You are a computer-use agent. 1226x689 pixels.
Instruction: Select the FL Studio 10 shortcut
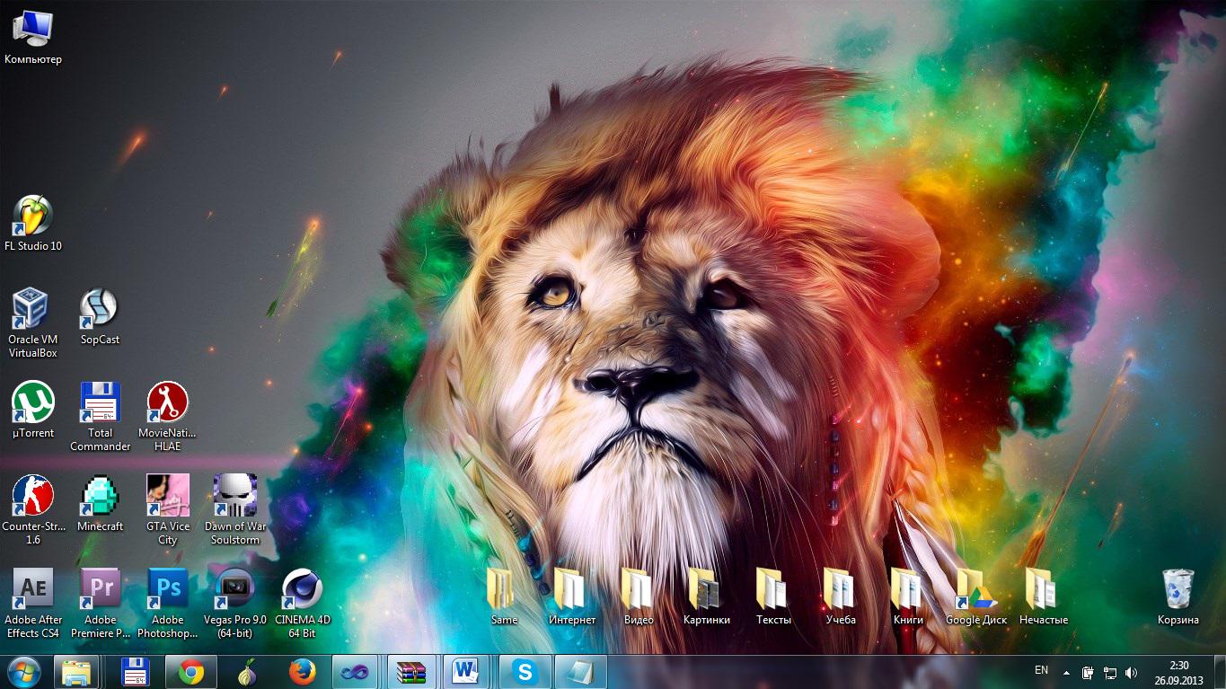(x=33, y=225)
